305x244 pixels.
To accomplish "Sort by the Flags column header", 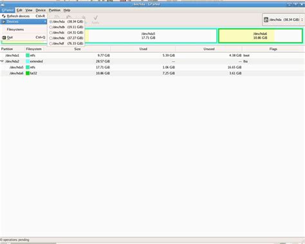I will (x=273, y=49).
